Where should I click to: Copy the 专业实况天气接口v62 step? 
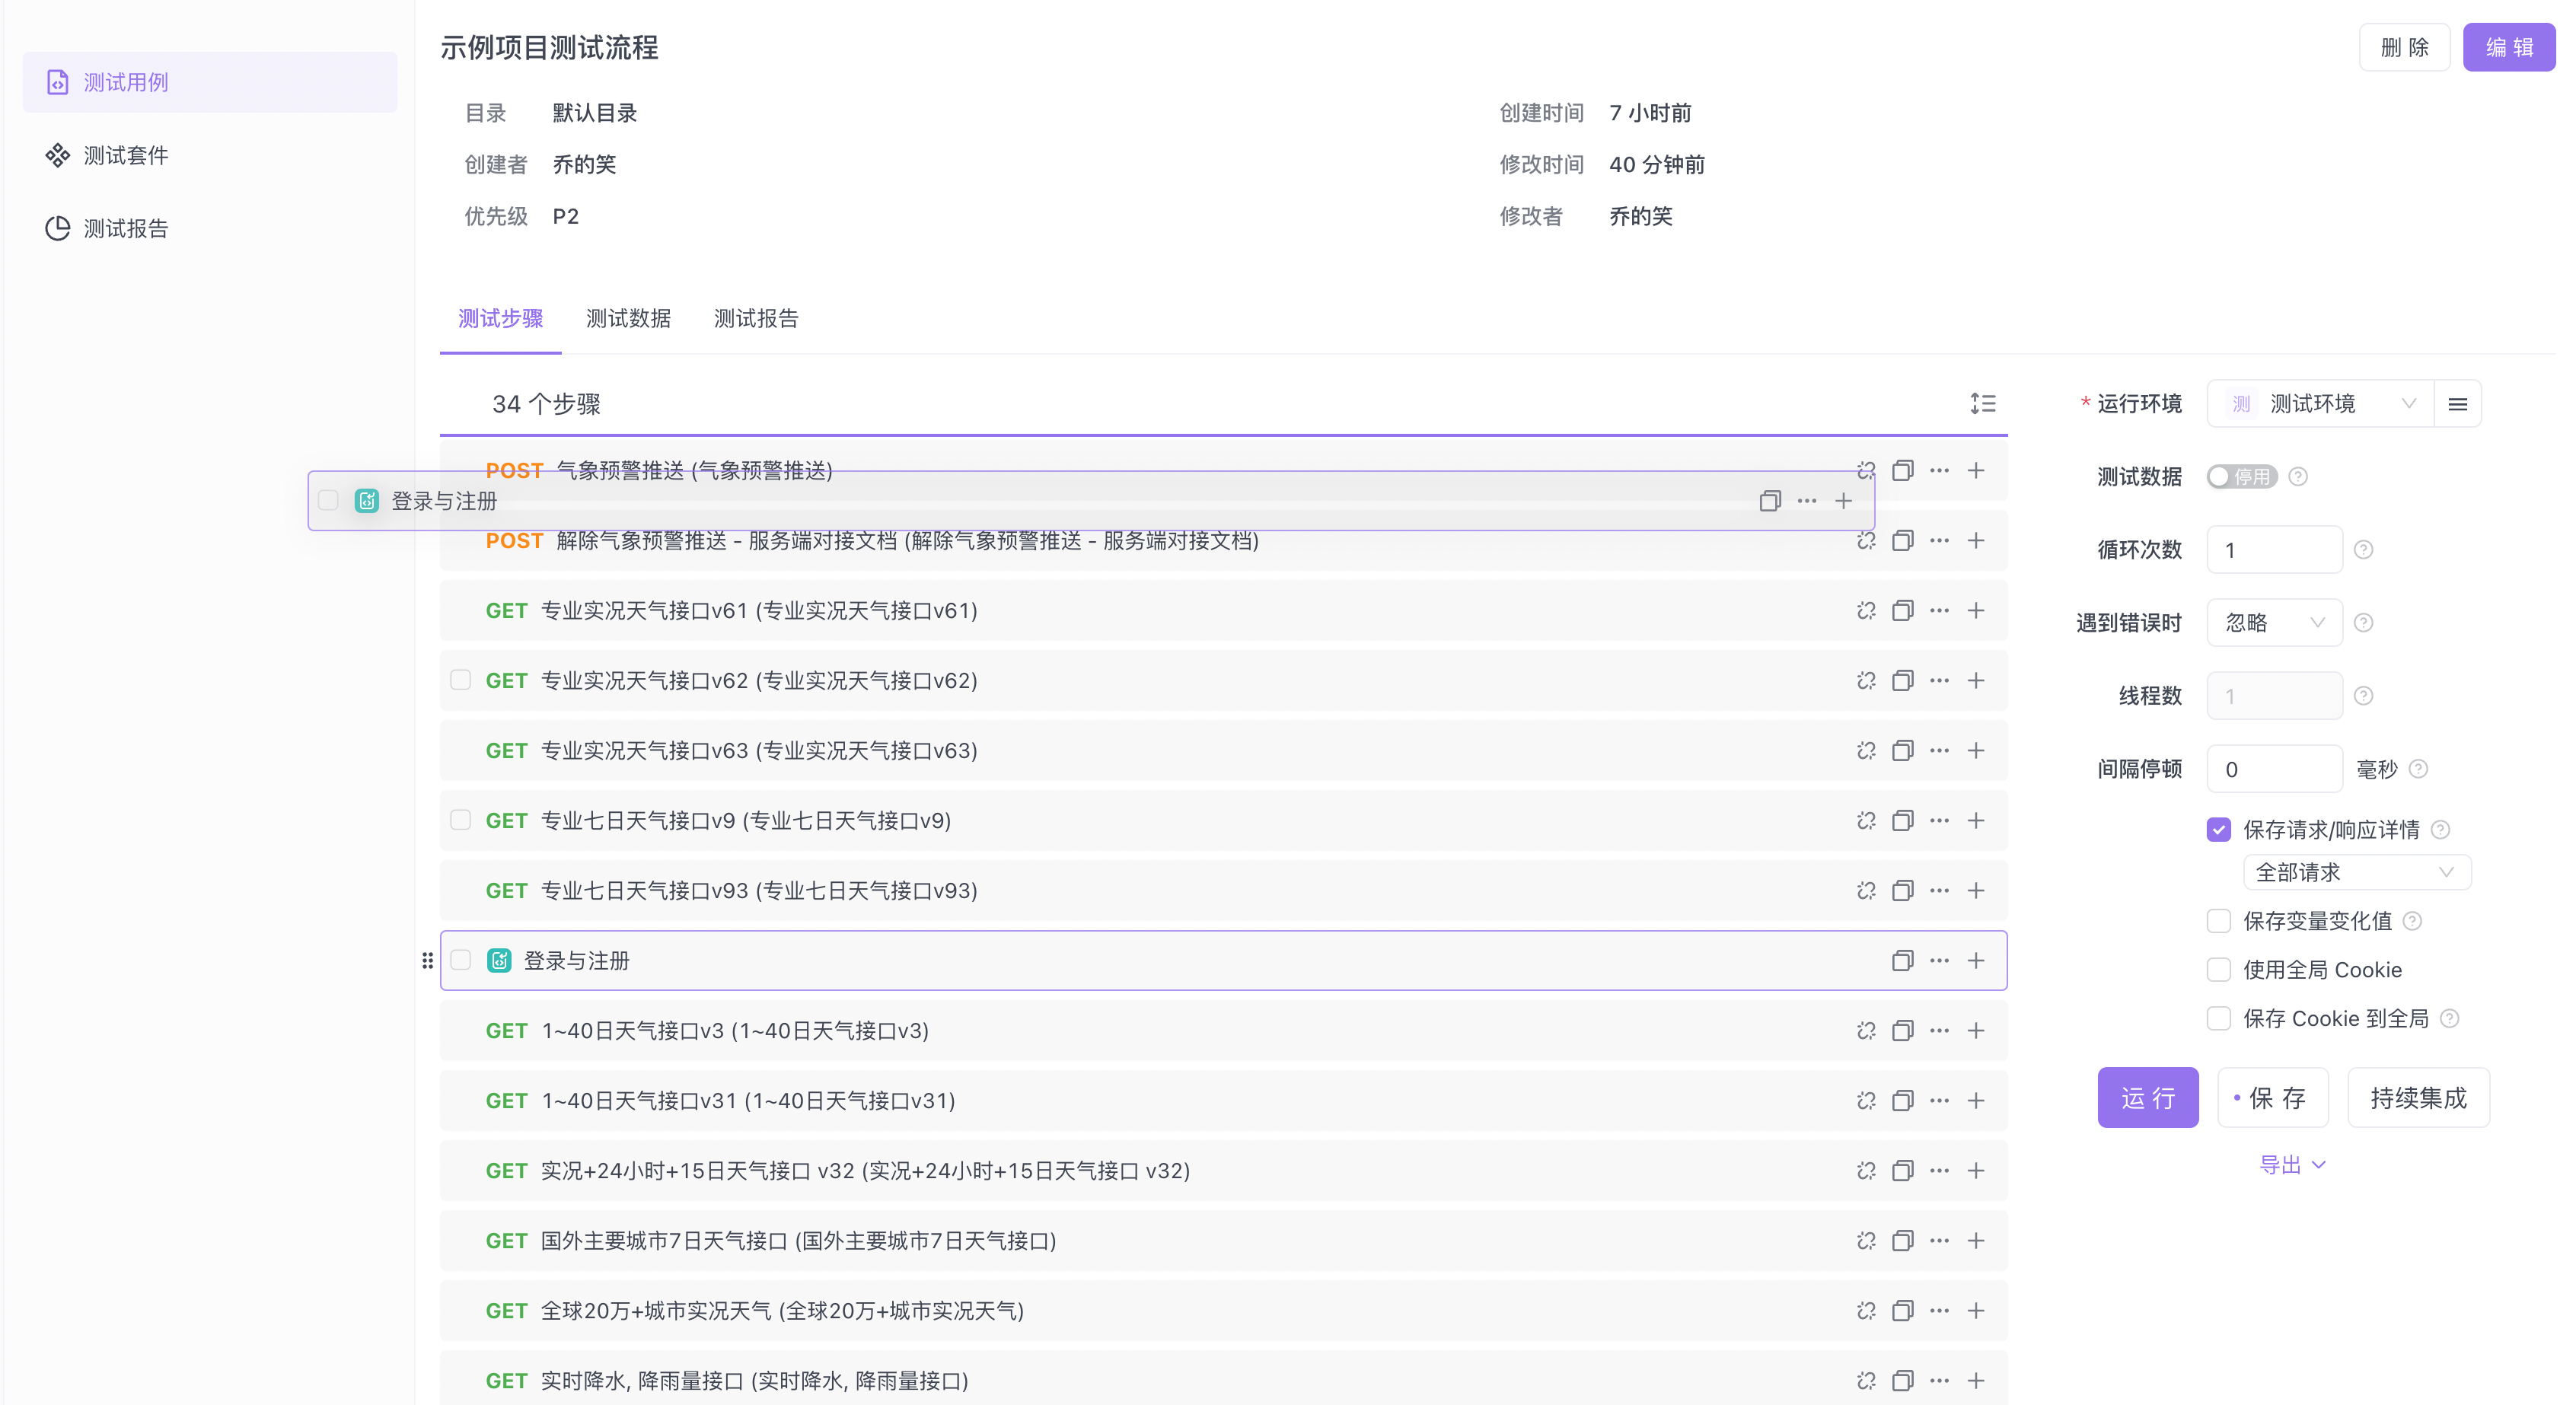point(1902,681)
